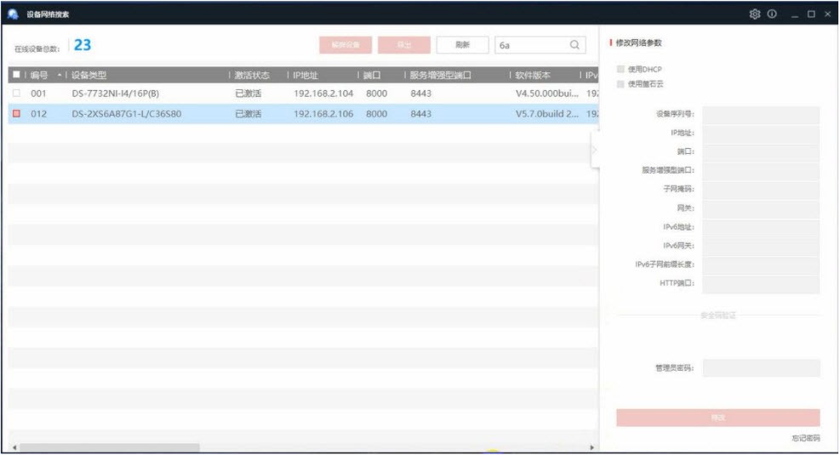Click the IP地址 column header

pos(305,75)
